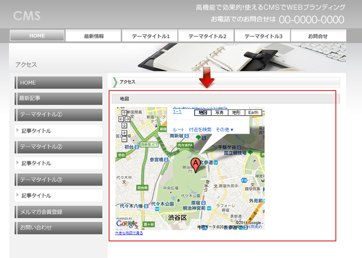This screenshot has height=258, width=362.
Task: Select メルマガ会員登録 in sidebar
Action: 59,212
